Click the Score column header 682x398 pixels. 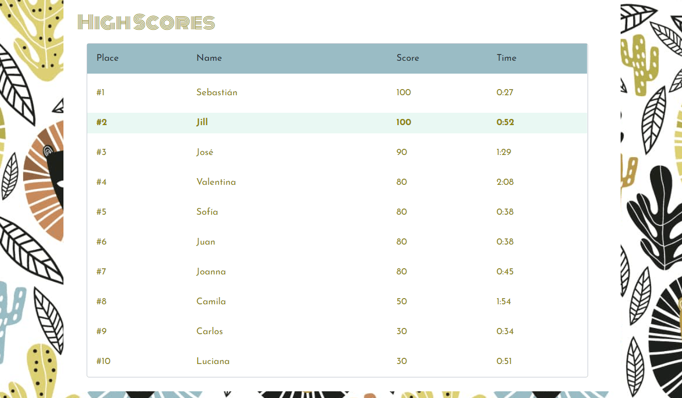coord(408,58)
